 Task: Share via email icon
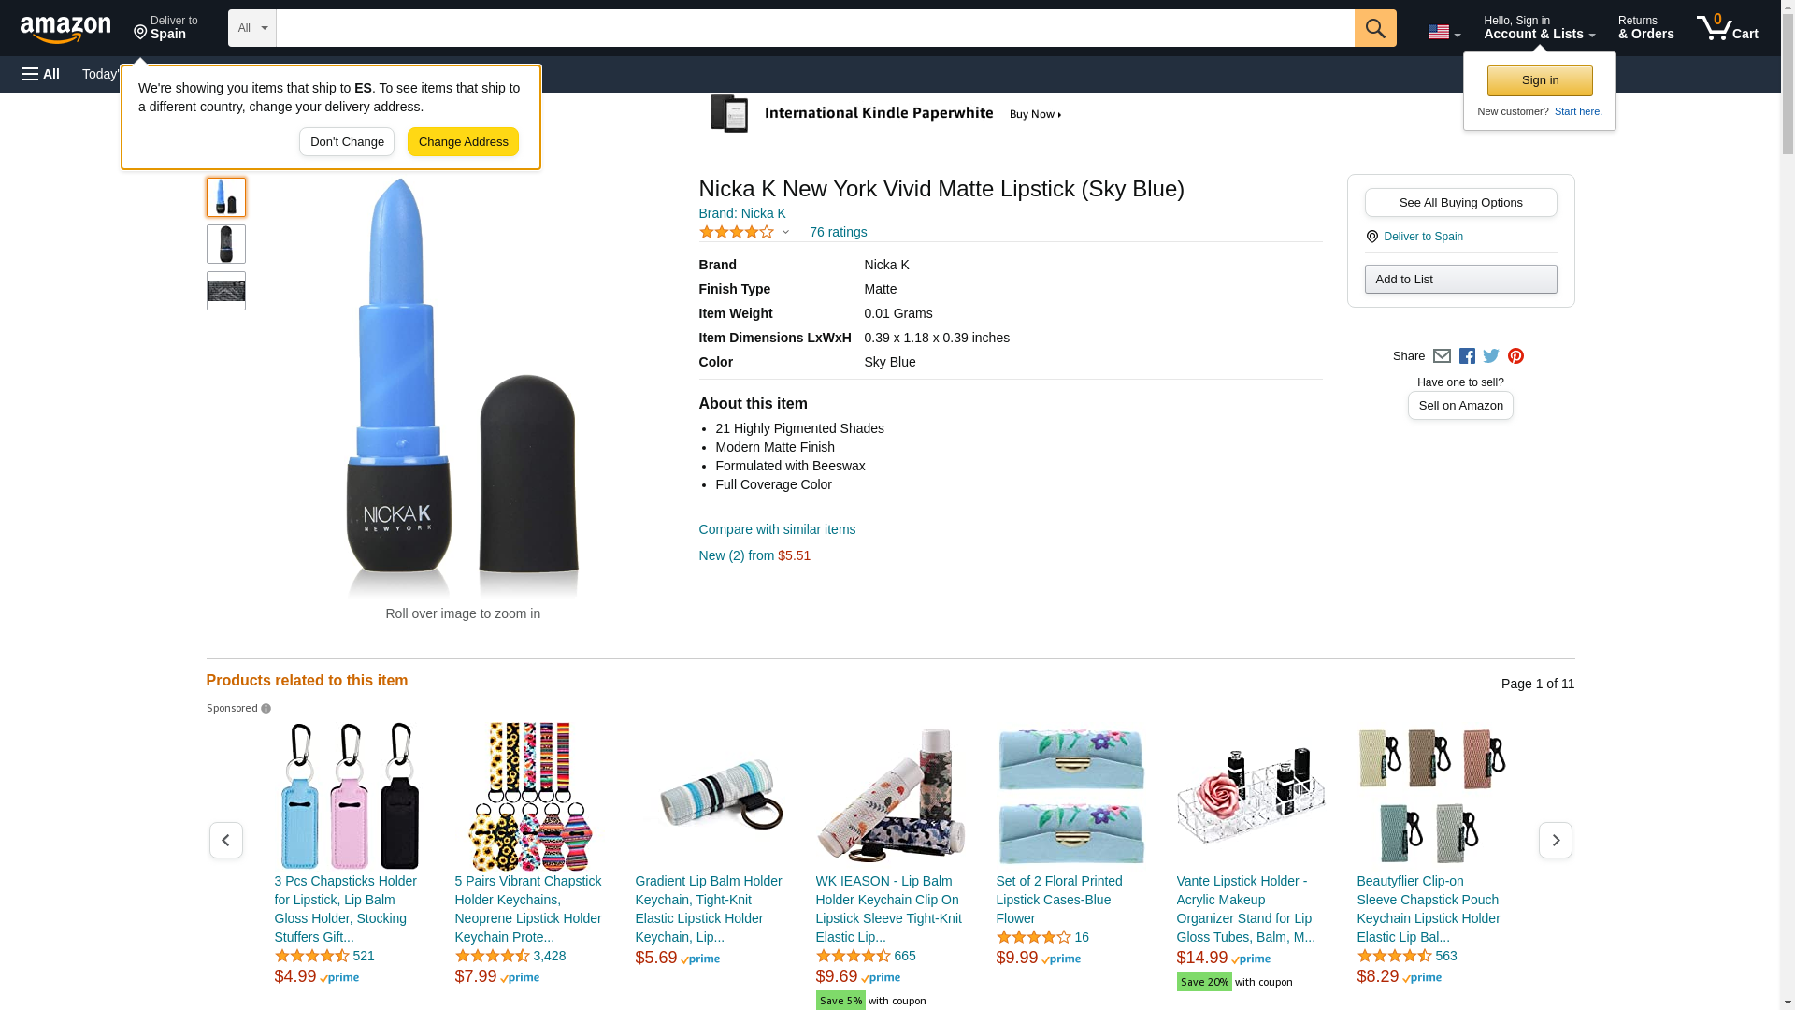pyautogui.click(x=1442, y=356)
